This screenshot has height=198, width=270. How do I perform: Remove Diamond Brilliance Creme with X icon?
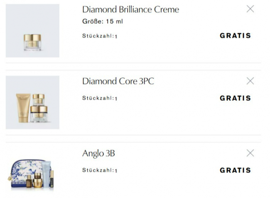coord(250,9)
